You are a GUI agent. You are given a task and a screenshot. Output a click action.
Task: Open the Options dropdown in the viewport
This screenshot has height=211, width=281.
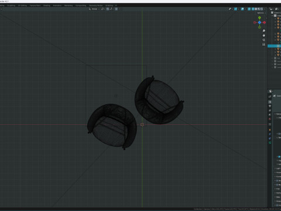pos(261,13)
